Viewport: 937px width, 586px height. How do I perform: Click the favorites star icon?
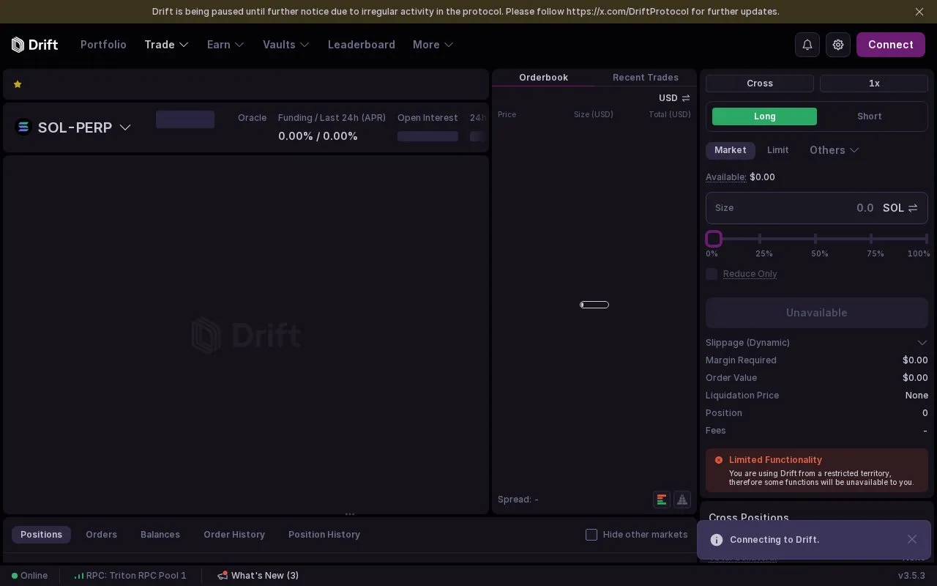pos(18,84)
